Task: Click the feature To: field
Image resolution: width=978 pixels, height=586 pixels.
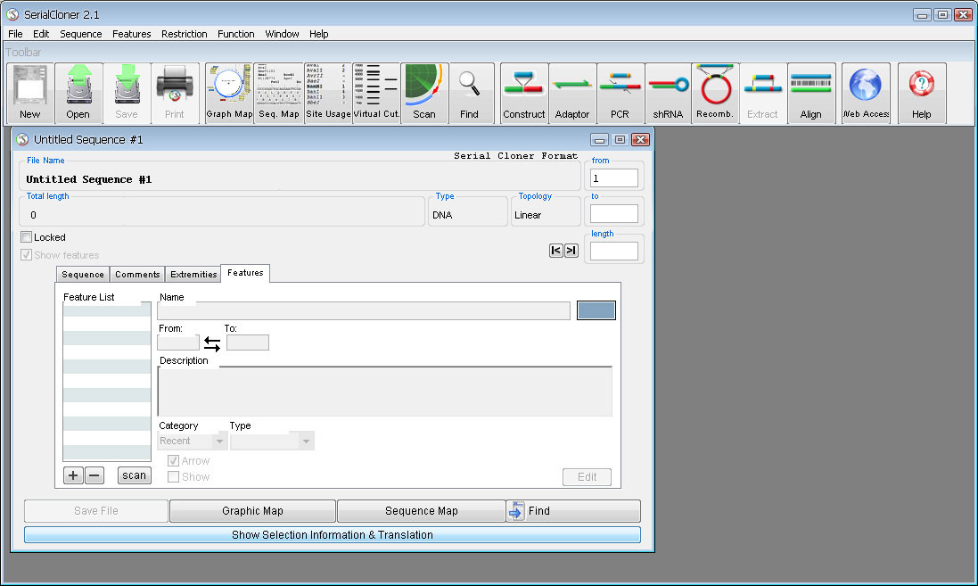Action: click(248, 343)
